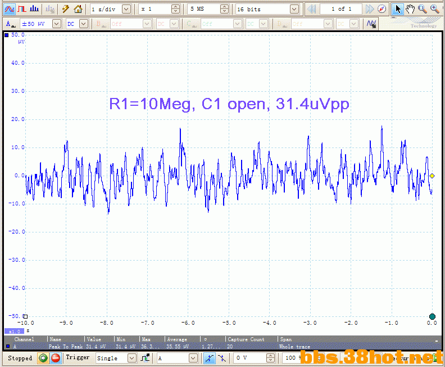Viewport: 445px width, 367px height.
Task: Click the Value column header
Action: pyautogui.click(x=94, y=339)
